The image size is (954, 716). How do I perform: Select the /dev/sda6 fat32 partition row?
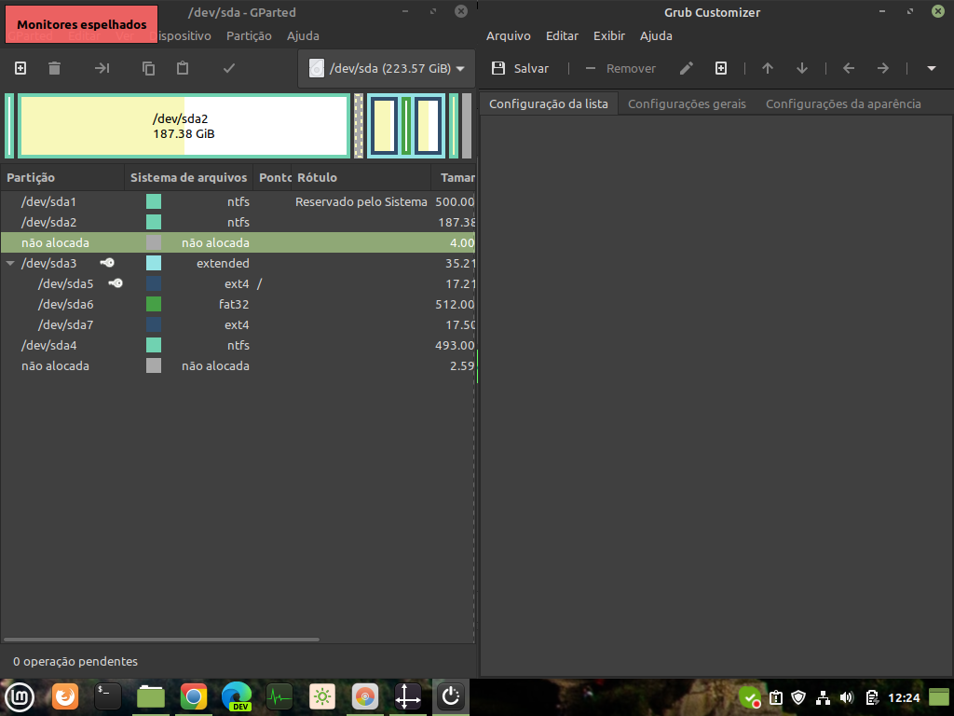[x=238, y=305]
